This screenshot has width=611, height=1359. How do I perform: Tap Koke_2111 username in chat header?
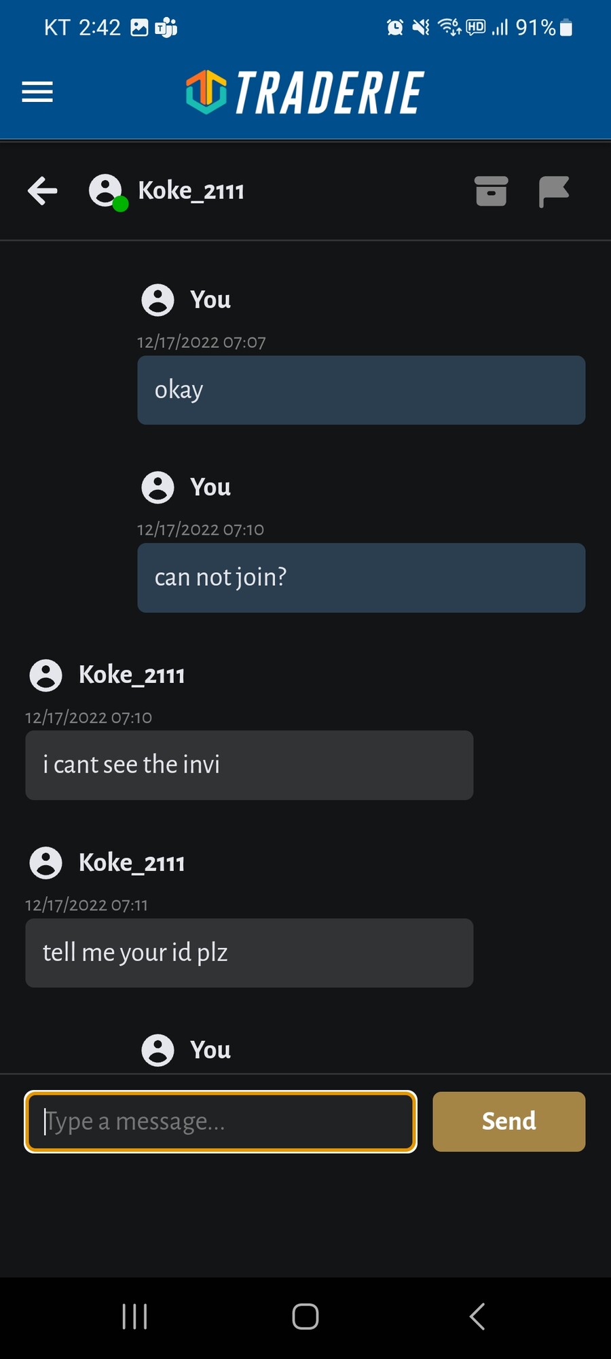(x=191, y=191)
